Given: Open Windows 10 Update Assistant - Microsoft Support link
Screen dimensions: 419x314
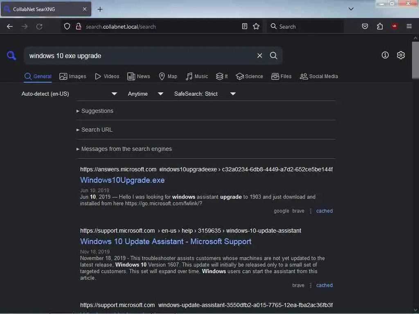Looking at the screenshot, I should [166, 241].
